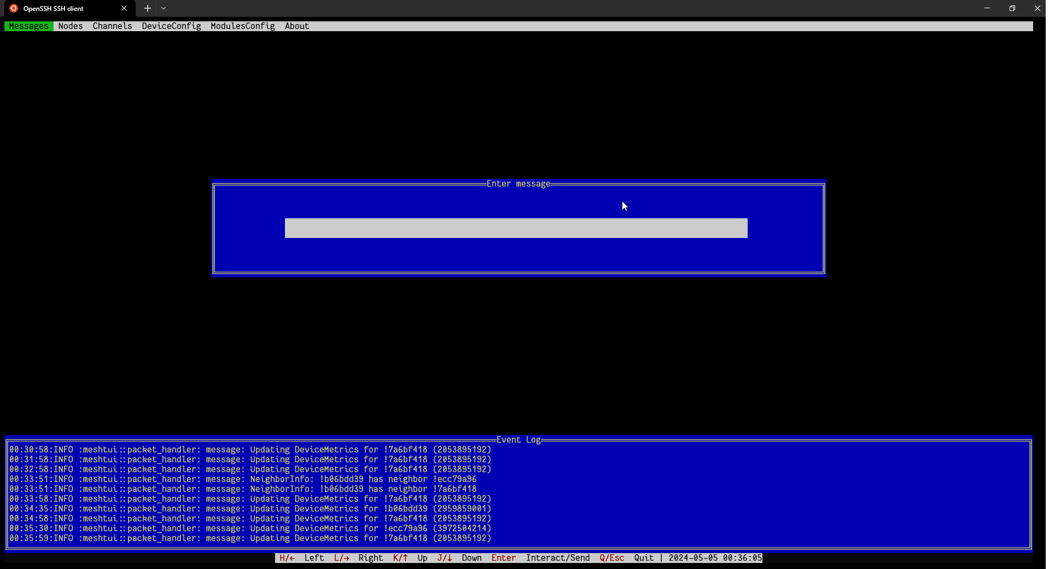
Task: Expand the terminal profile dropdown arrow
Action: tap(164, 8)
